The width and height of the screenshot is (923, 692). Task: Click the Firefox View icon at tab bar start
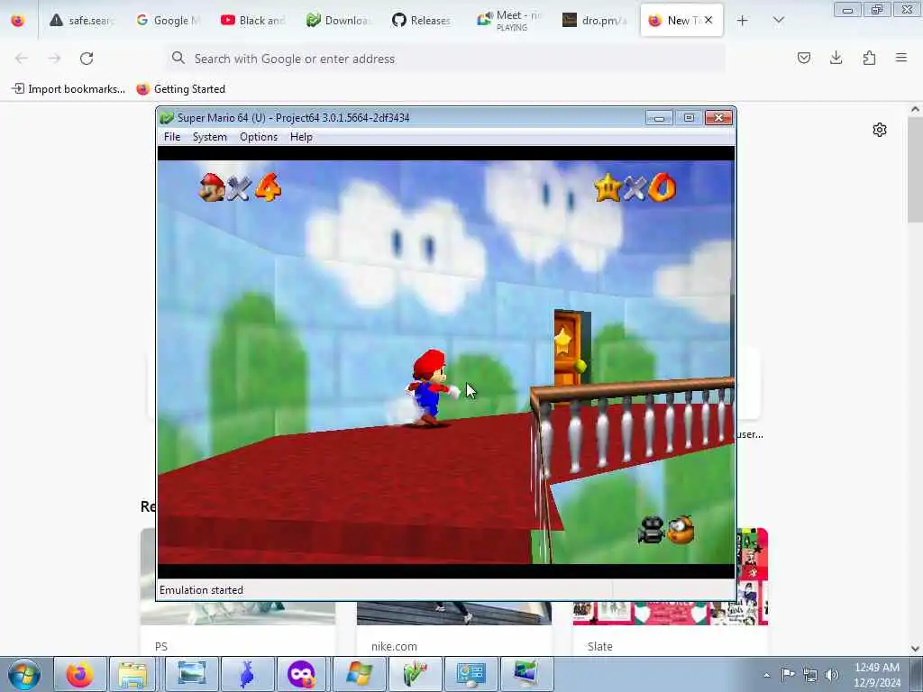point(18,20)
